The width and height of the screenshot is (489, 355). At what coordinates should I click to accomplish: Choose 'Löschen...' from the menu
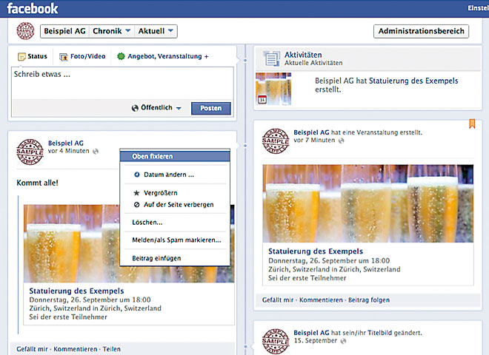click(175, 223)
